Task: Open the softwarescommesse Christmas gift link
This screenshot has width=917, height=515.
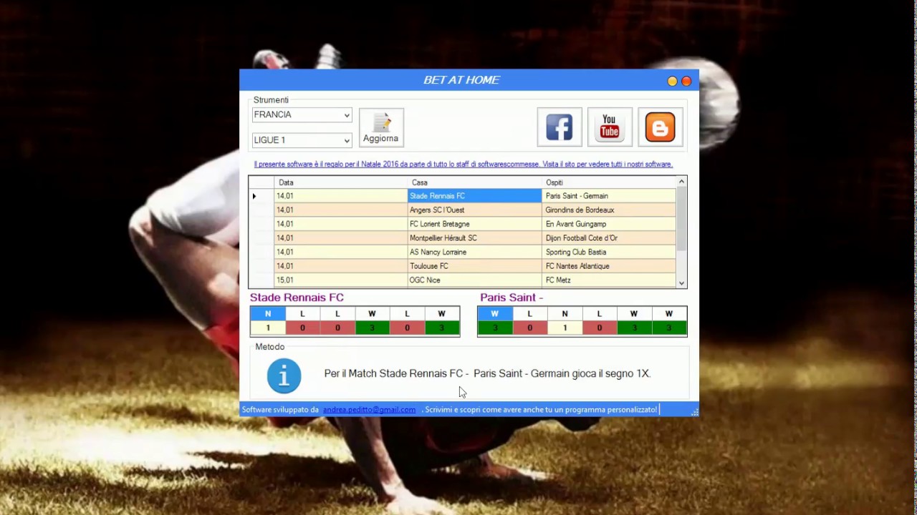Action: (x=463, y=165)
